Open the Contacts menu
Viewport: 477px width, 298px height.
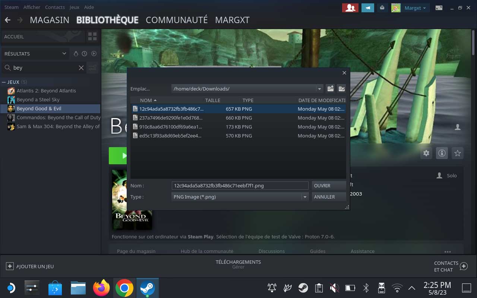pyautogui.click(x=55, y=7)
